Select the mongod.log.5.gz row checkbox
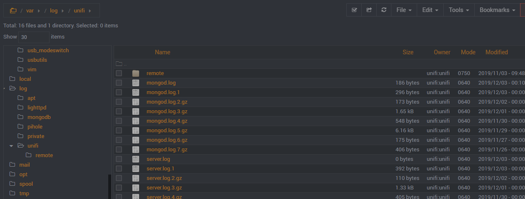The image size is (525, 199). [x=119, y=131]
